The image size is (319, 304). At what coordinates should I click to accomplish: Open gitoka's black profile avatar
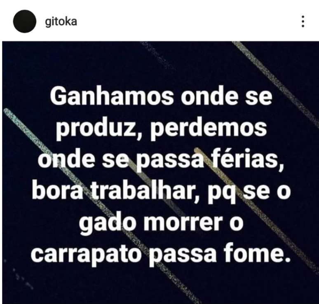click(x=25, y=21)
